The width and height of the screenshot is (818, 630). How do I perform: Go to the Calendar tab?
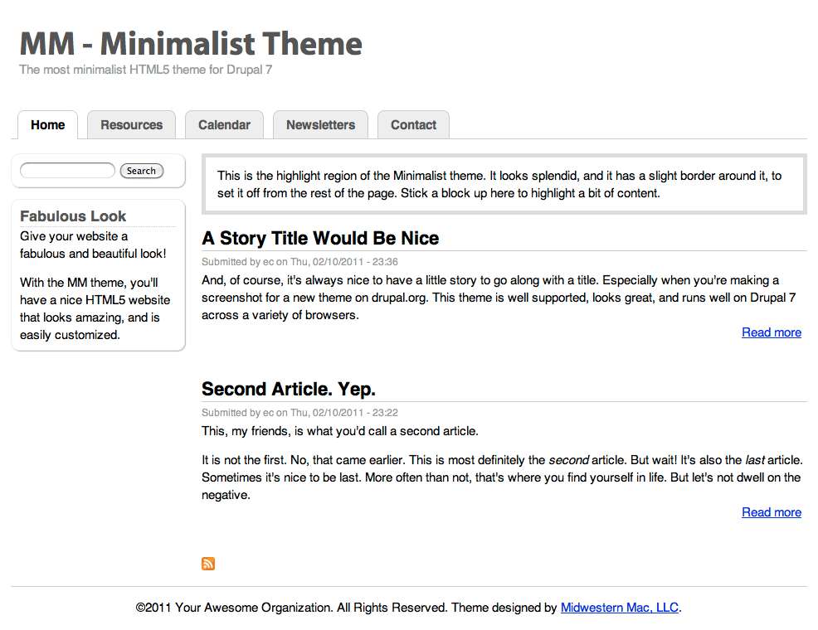coord(224,125)
